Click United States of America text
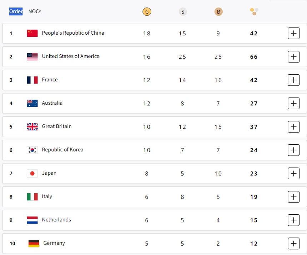Viewport: 307px width, 255px height. [71, 56]
